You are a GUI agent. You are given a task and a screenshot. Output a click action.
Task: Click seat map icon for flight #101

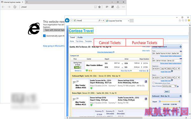click(146, 82)
